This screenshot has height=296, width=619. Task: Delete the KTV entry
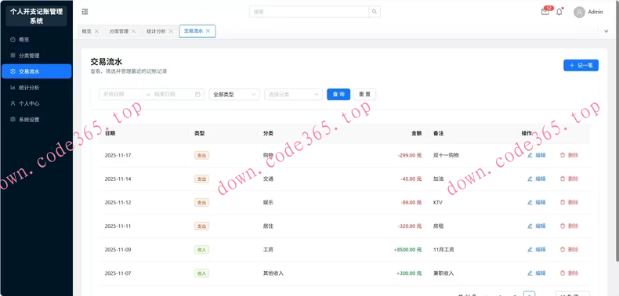(569, 203)
